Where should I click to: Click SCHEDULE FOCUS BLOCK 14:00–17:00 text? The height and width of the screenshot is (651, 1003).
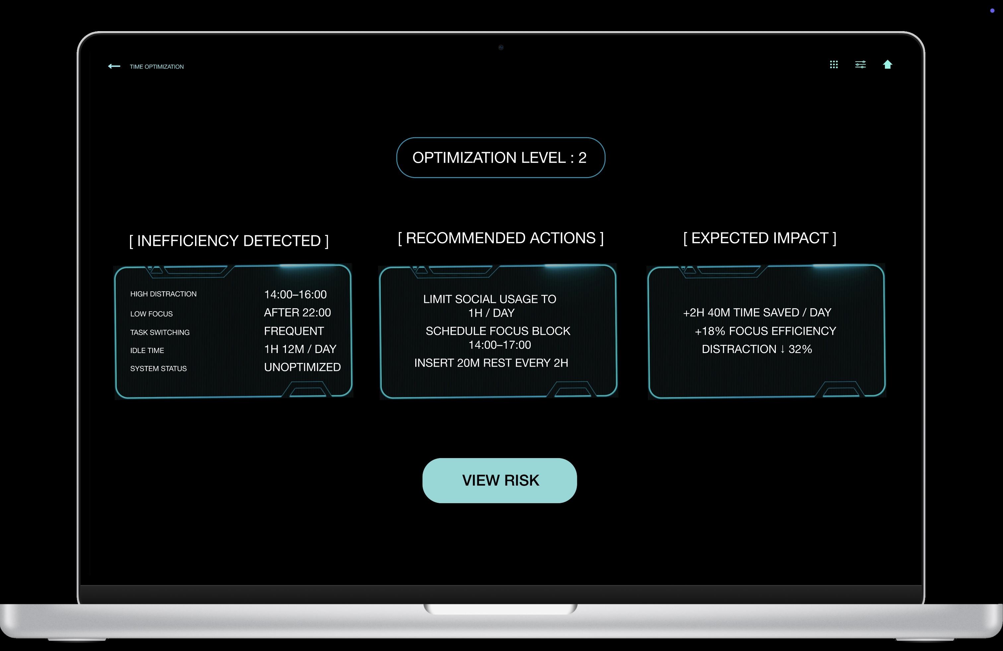coord(498,338)
